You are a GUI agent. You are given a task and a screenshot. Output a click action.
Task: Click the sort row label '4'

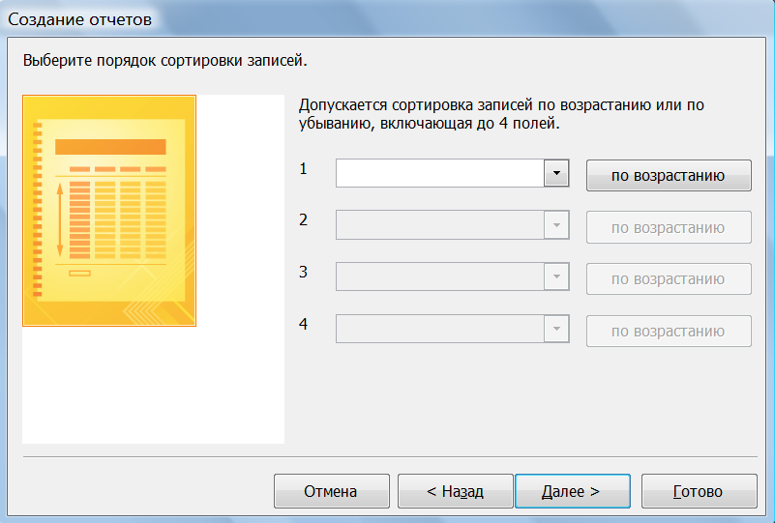point(303,324)
